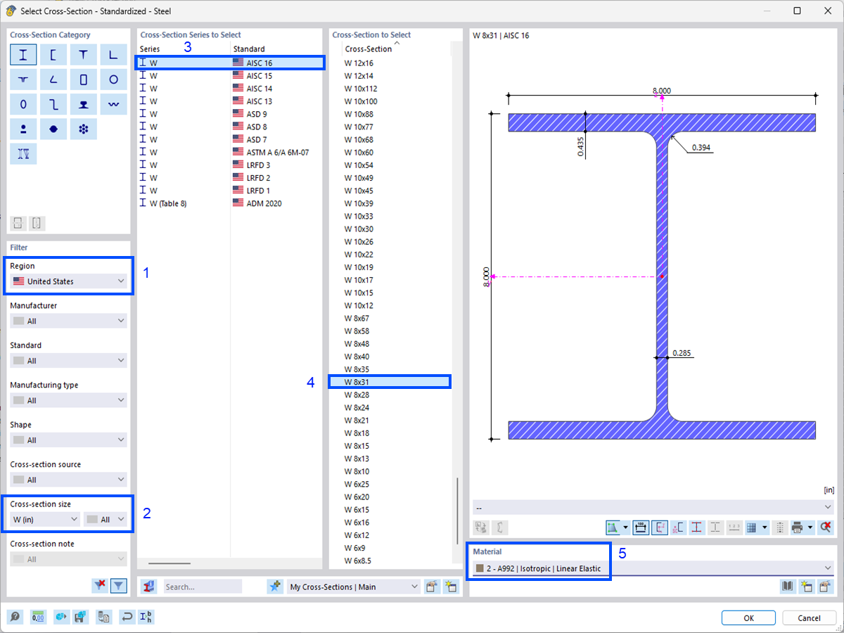The width and height of the screenshot is (844, 633).
Task: Click the OK button
Action: tap(748, 618)
